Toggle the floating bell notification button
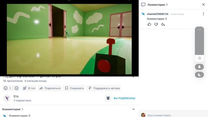This screenshot has height=117, width=208. (x=199, y=67)
